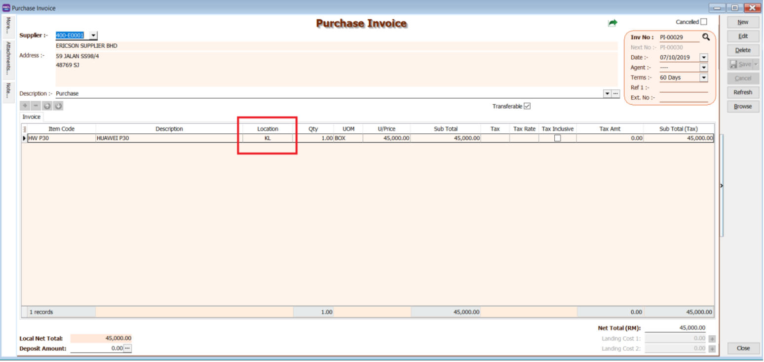Click the add row plus icon

click(25, 106)
